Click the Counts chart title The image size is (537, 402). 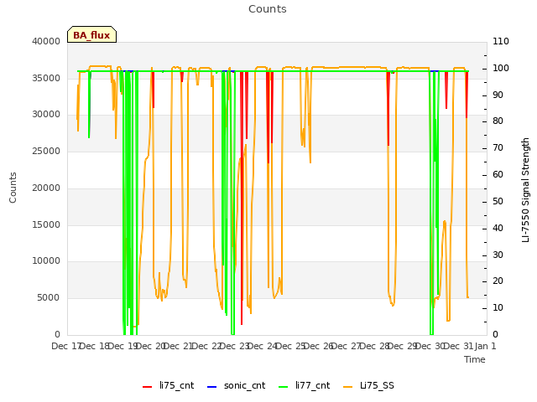[x=268, y=9]
